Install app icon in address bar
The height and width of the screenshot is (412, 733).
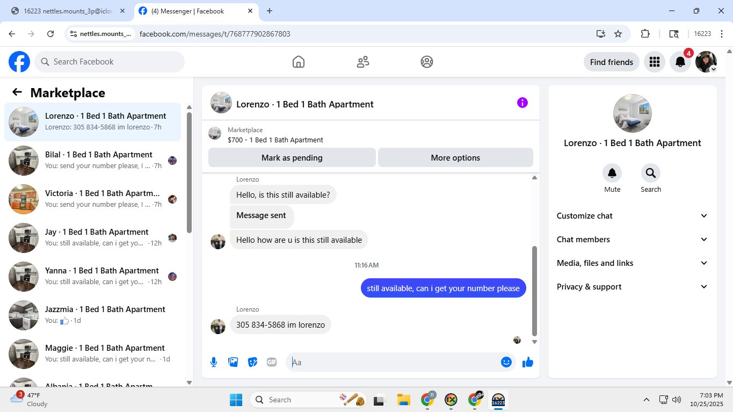click(x=600, y=34)
